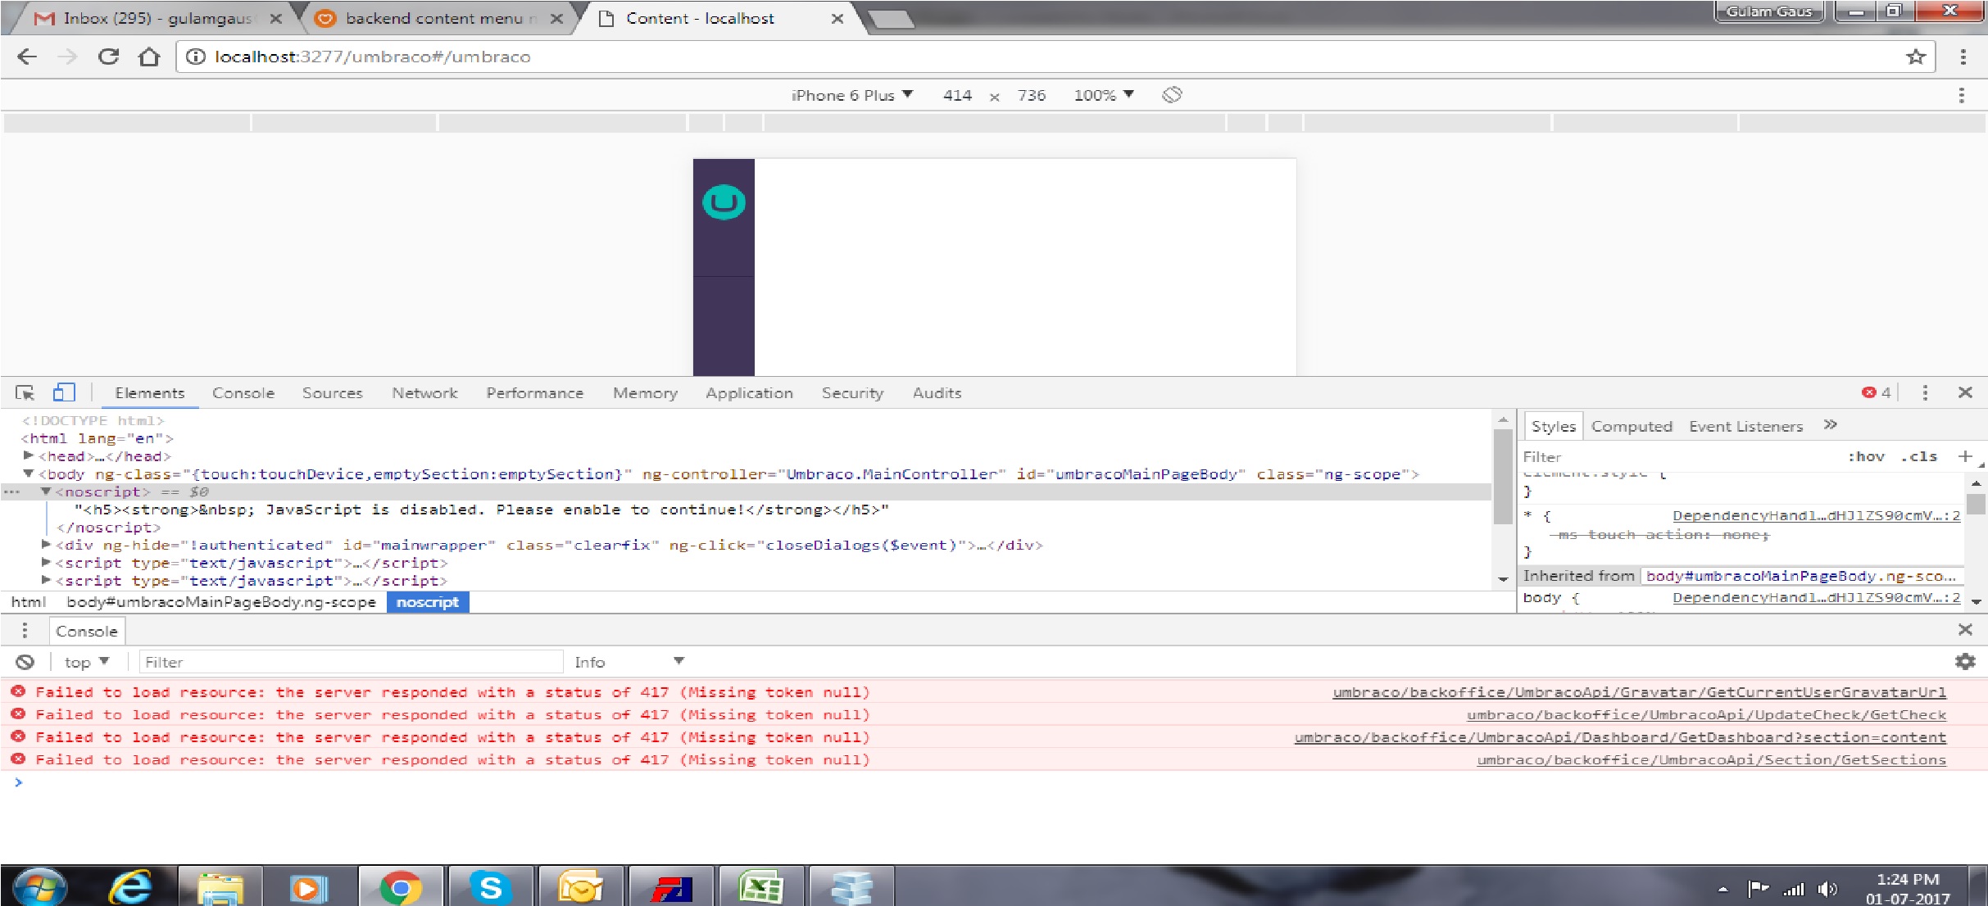The width and height of the screenshot is (1988, 906).
Task: Show more Styles pane tabs chevron
Action: coord(1830,424)
